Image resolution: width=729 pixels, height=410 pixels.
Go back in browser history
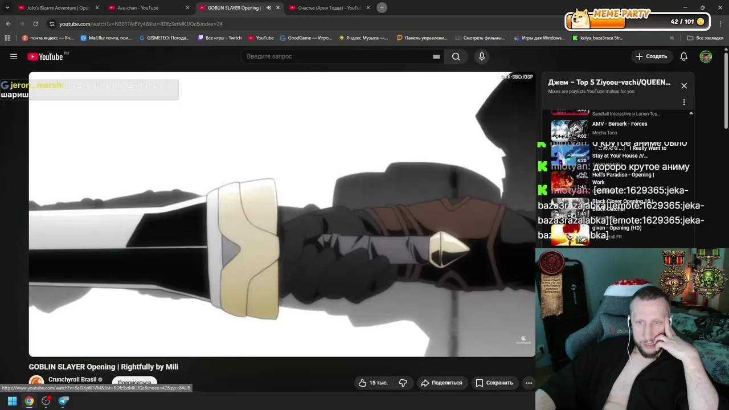click(8, 24)
